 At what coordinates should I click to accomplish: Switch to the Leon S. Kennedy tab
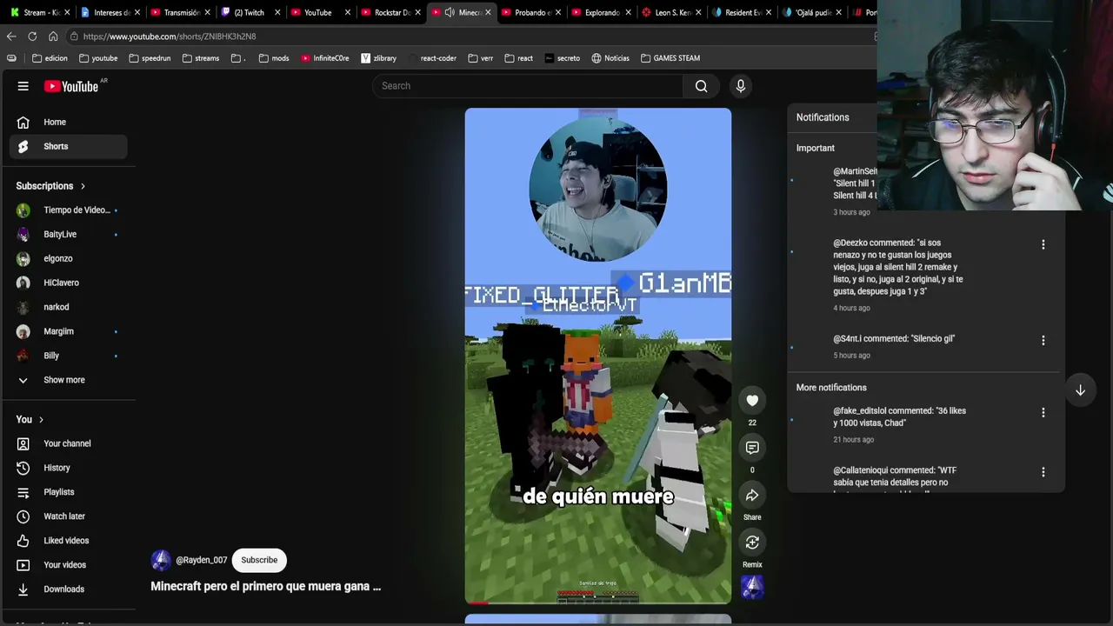[671, 12]
